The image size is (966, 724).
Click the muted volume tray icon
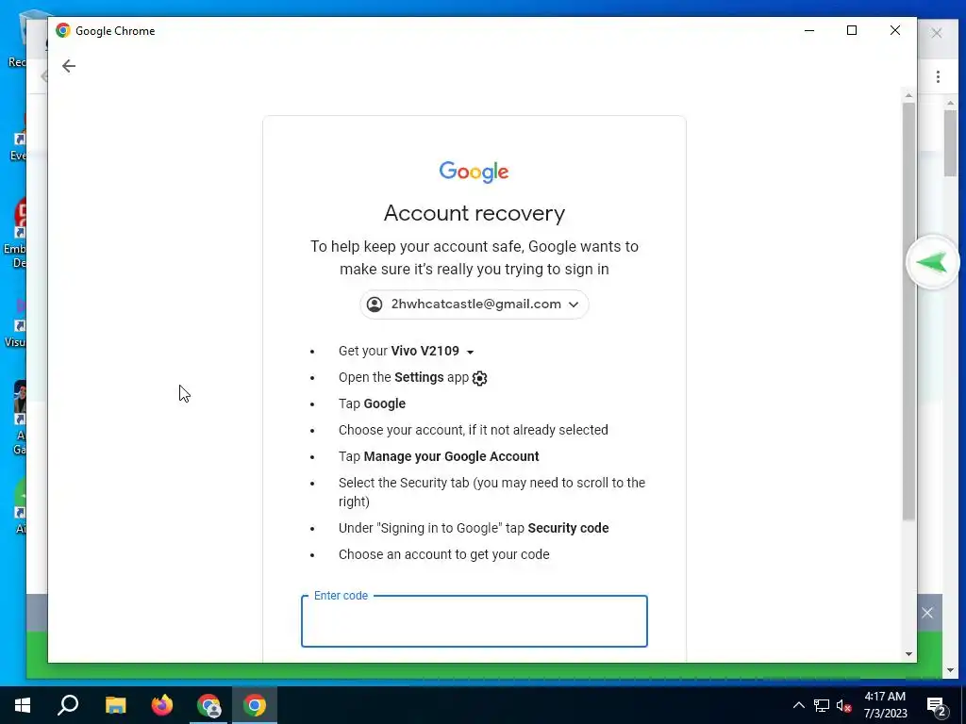tap(843, 705)
